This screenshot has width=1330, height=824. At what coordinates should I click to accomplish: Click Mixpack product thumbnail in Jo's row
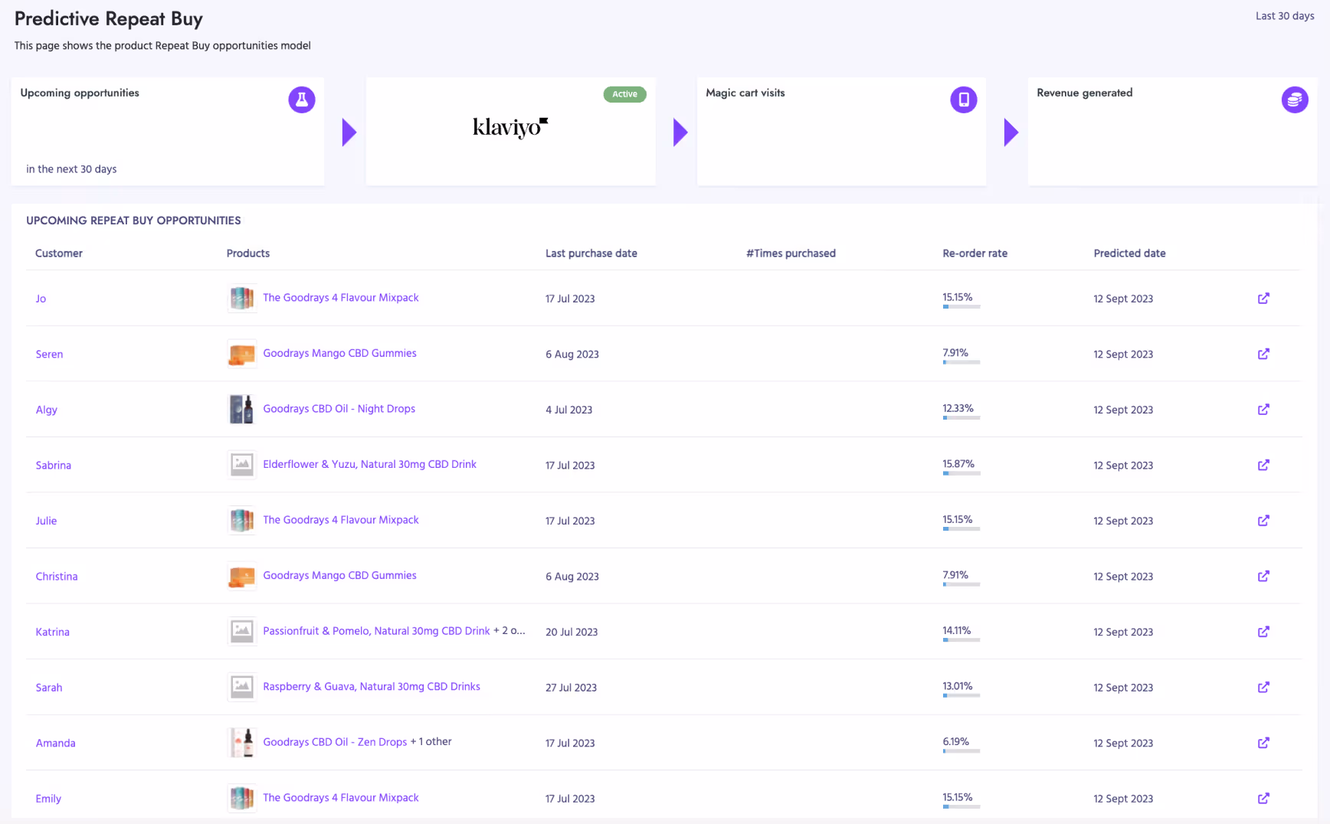[242, 298]
